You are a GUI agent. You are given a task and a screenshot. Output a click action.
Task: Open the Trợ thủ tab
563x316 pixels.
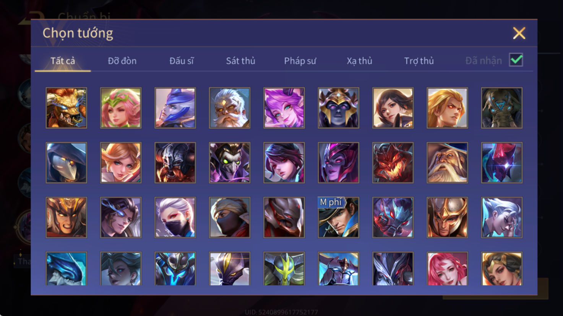419,61
